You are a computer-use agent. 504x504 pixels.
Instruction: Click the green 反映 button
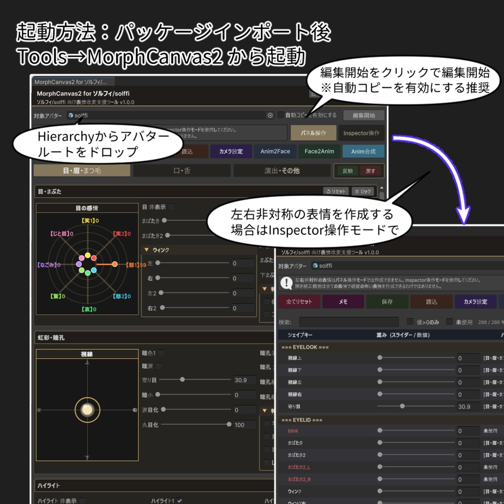[347, 171]
